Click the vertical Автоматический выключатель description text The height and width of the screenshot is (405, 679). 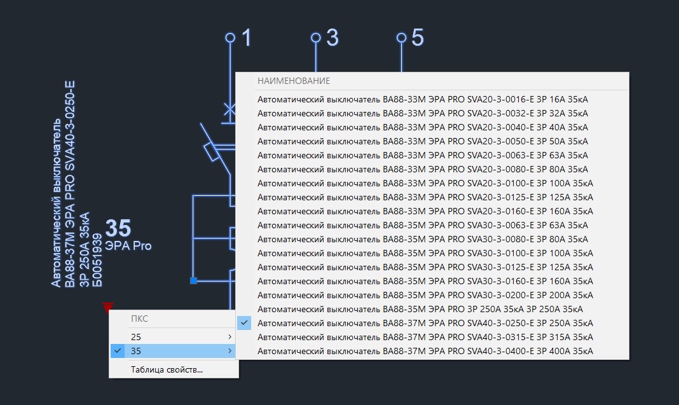click(x=57, y=203)
